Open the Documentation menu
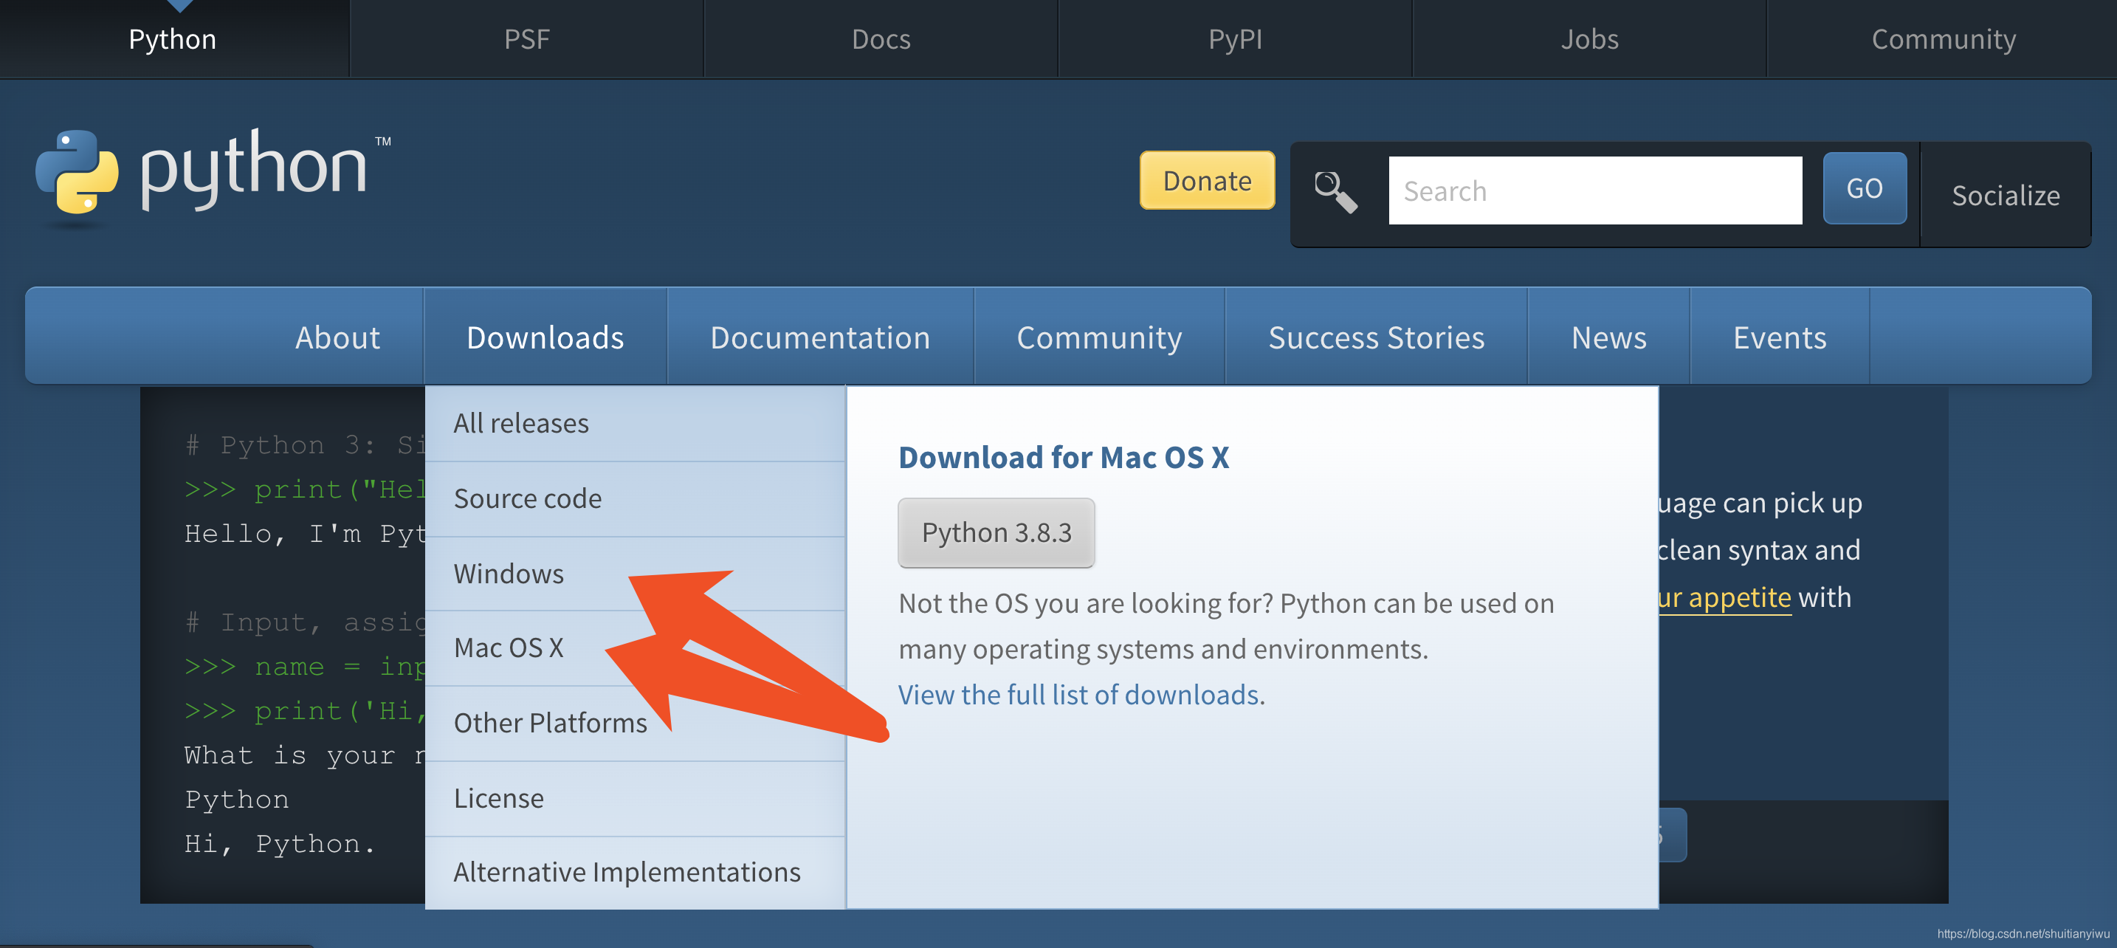The image size is (2117, 948). coord(820,337)
